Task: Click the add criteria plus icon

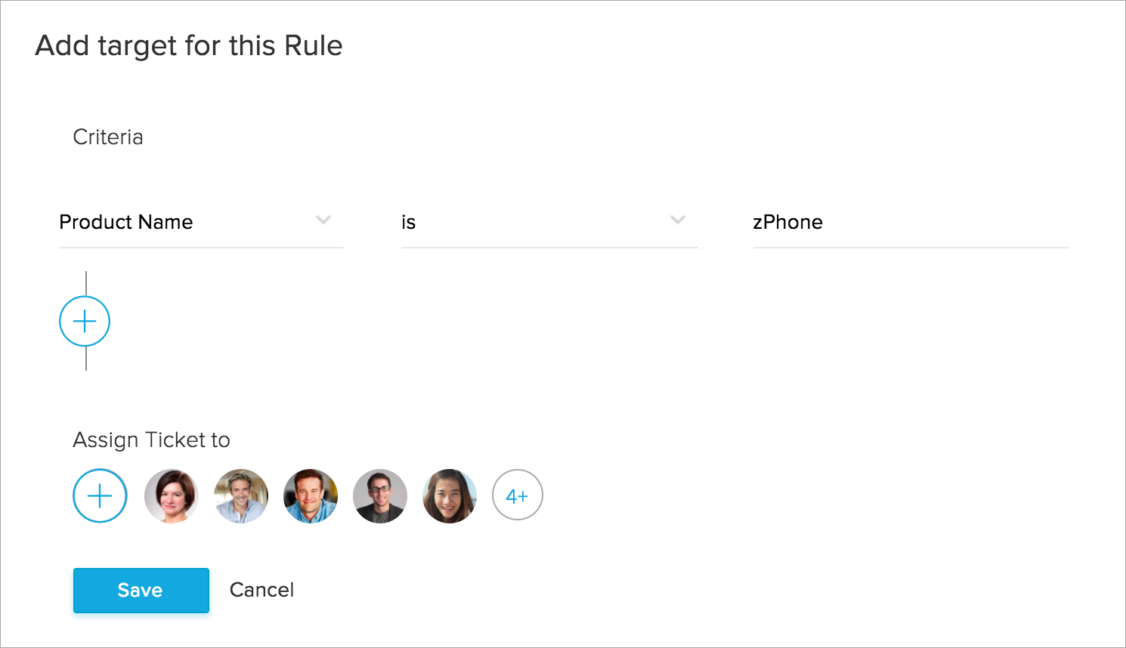Action: [85, 322]
